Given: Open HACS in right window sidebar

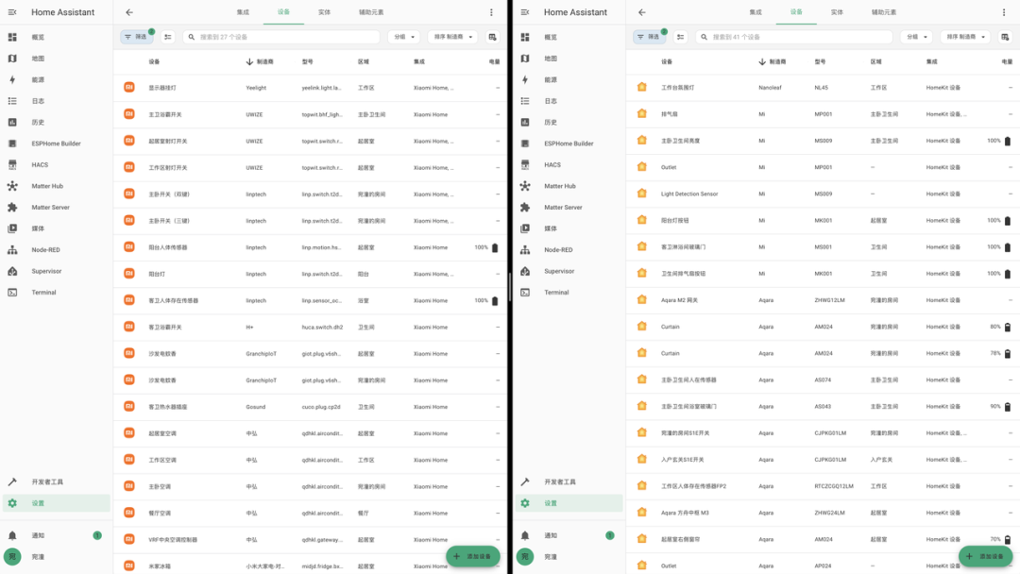Looking at the screenshot, I should [x=569, y=165].
